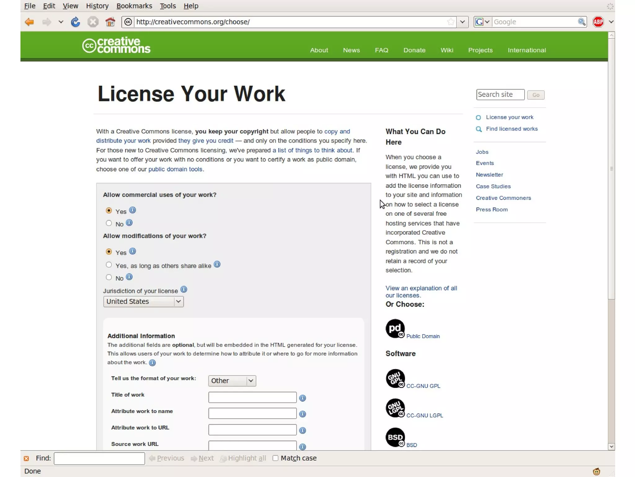Select 'Yes, as long as others share alike'
Image resolution: width=635 pixels, height=477 pixels.
point(109,265)
